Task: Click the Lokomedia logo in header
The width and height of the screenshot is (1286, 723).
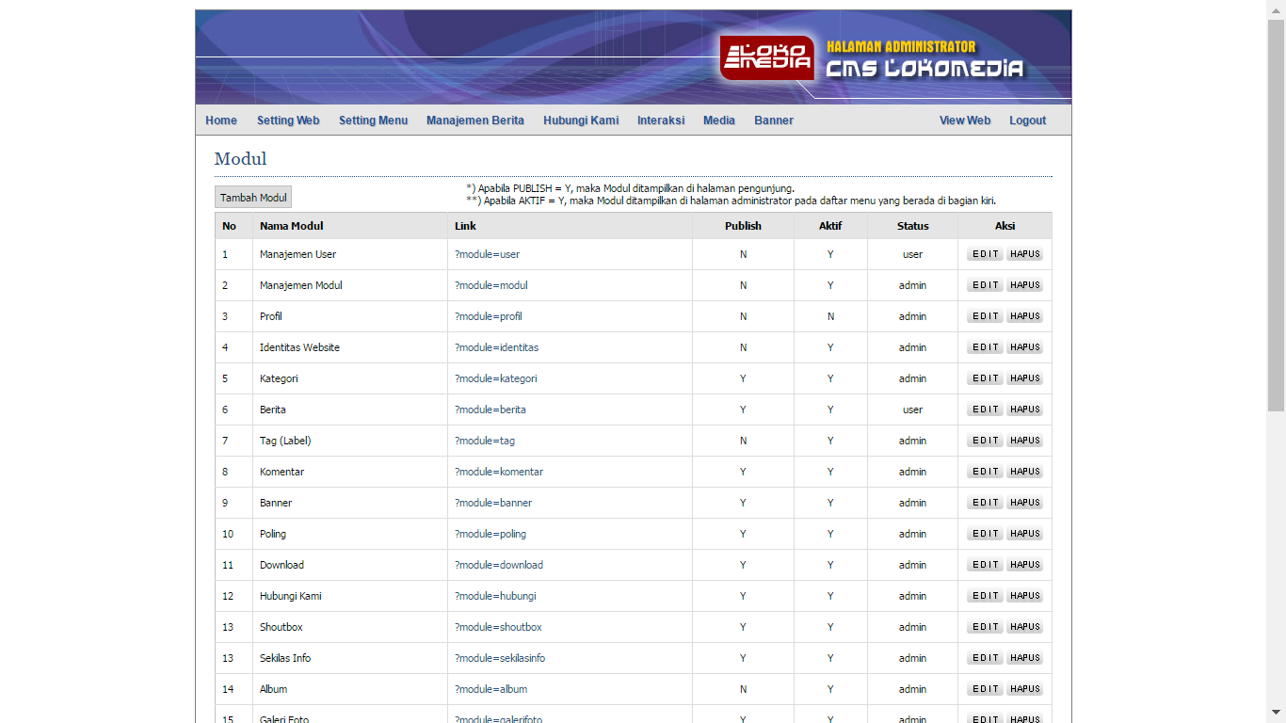Action: pos(767,57)
